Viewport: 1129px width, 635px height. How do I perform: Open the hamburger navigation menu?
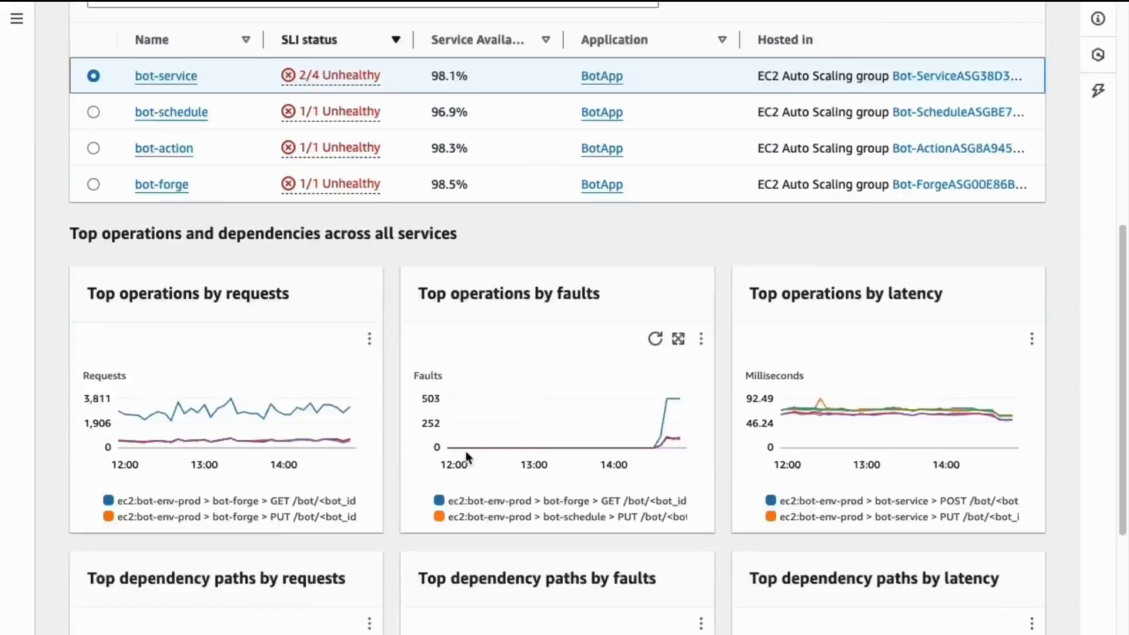tap(16, 19)
